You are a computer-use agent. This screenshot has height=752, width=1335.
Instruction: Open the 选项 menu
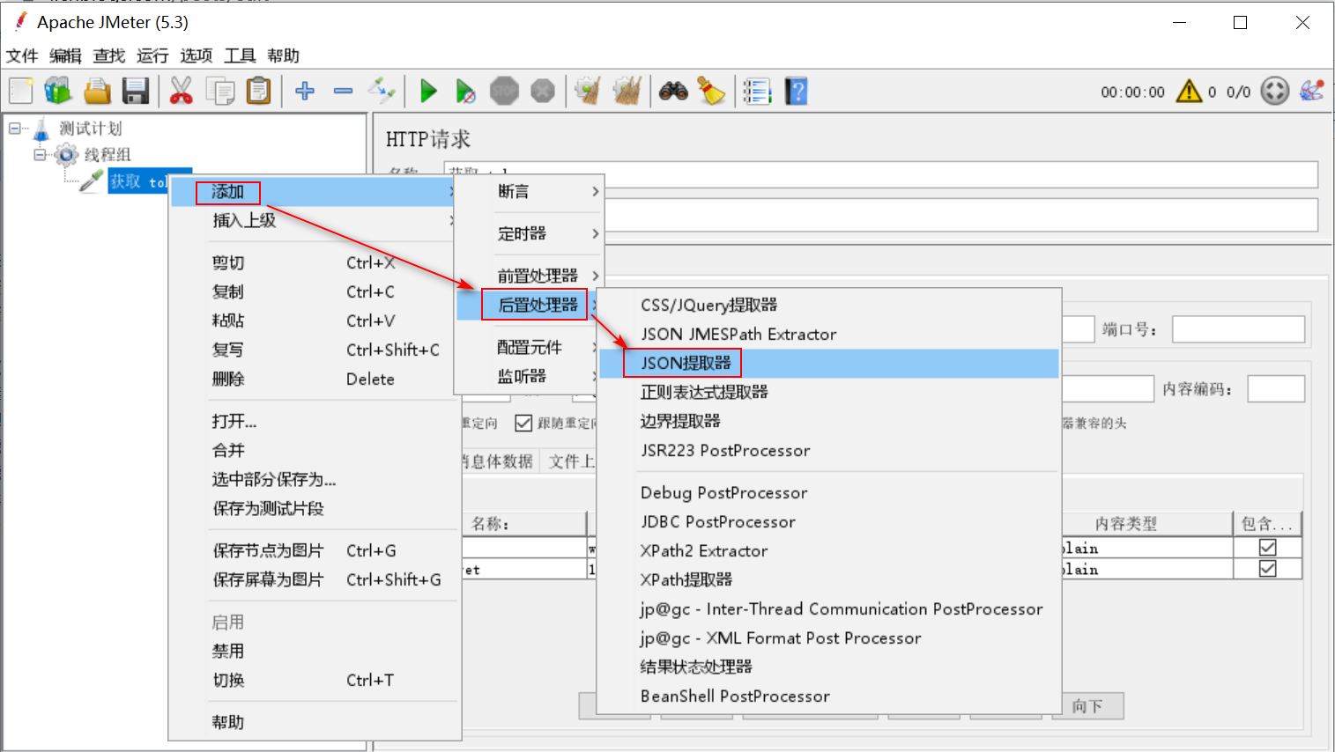click(x=197, y=55)
